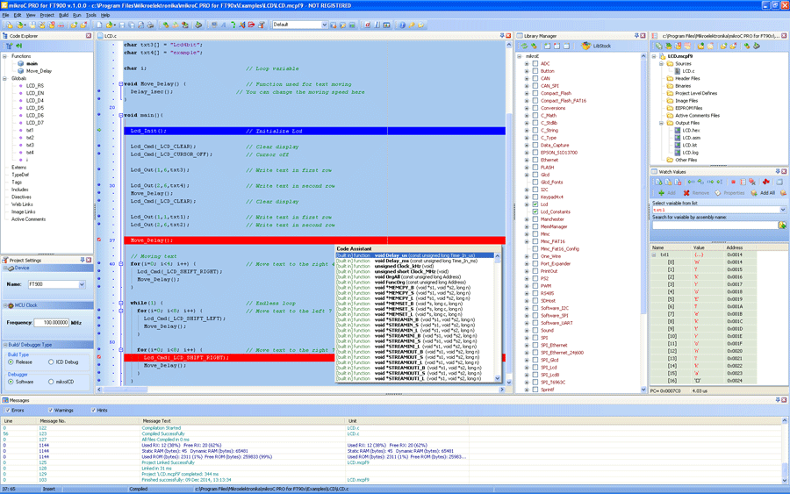
Task: Click the Add button in Watch Values
Action: (666, 193)
